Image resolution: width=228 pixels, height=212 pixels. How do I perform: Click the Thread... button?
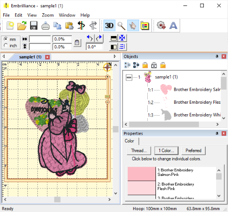click(139, 151)
